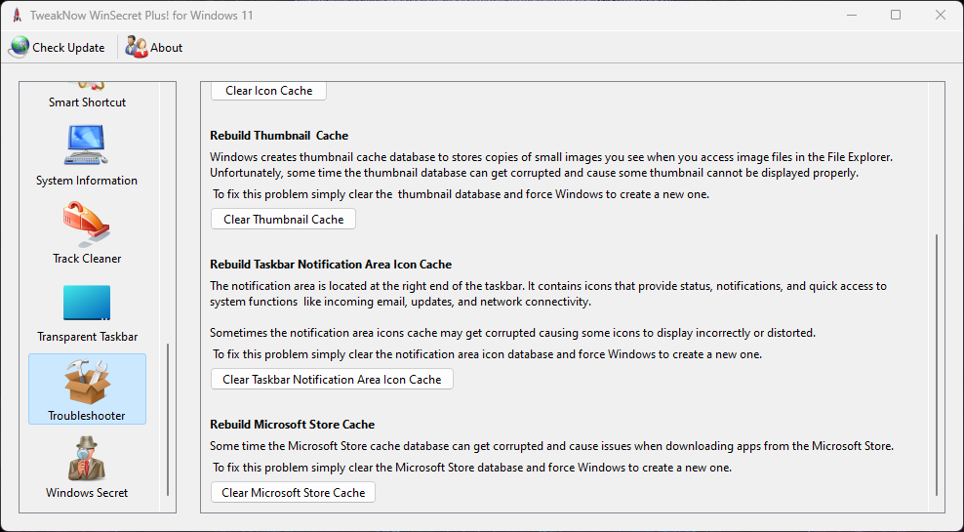Click the Clear Icon Cache button
Viewport: 964px width, 532px height.
click(x=268, y=91)
